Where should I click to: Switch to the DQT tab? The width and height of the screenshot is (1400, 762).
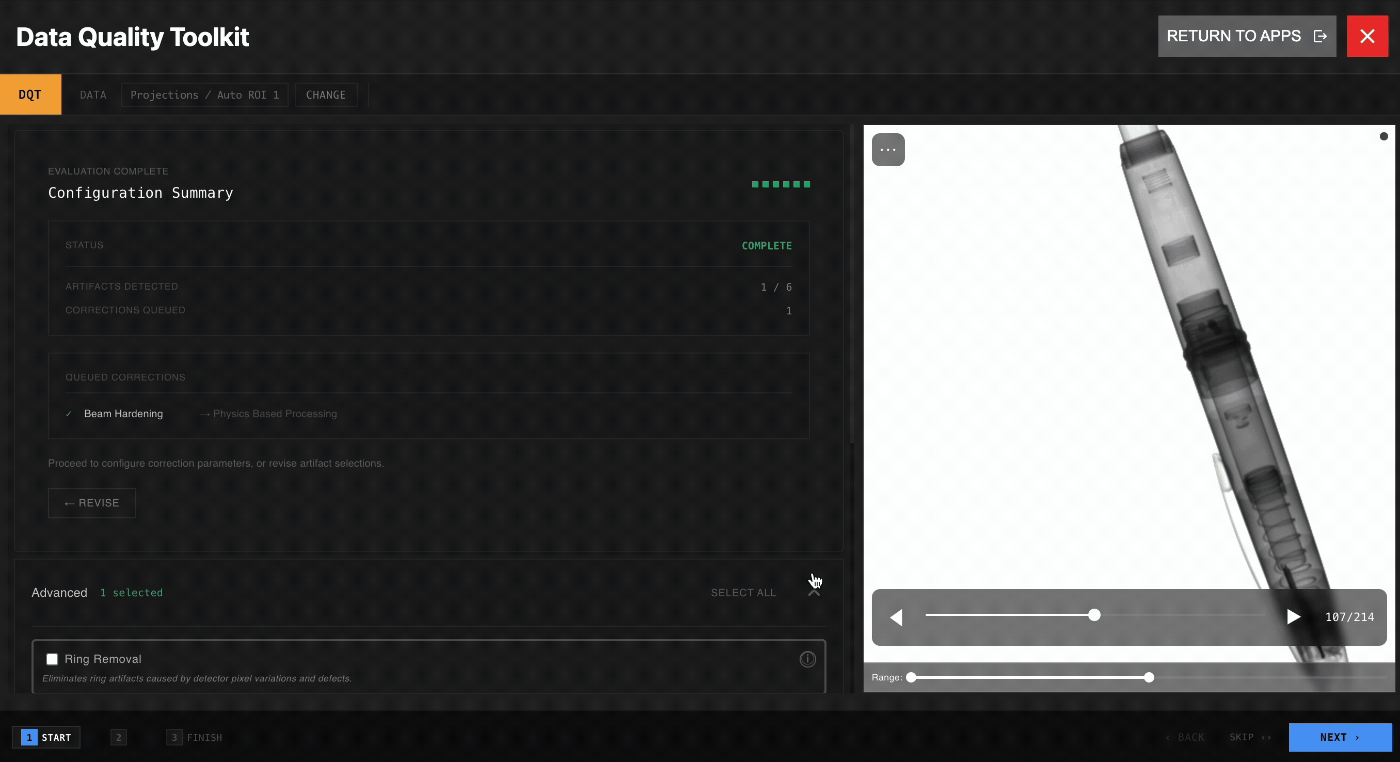(30, 94)
